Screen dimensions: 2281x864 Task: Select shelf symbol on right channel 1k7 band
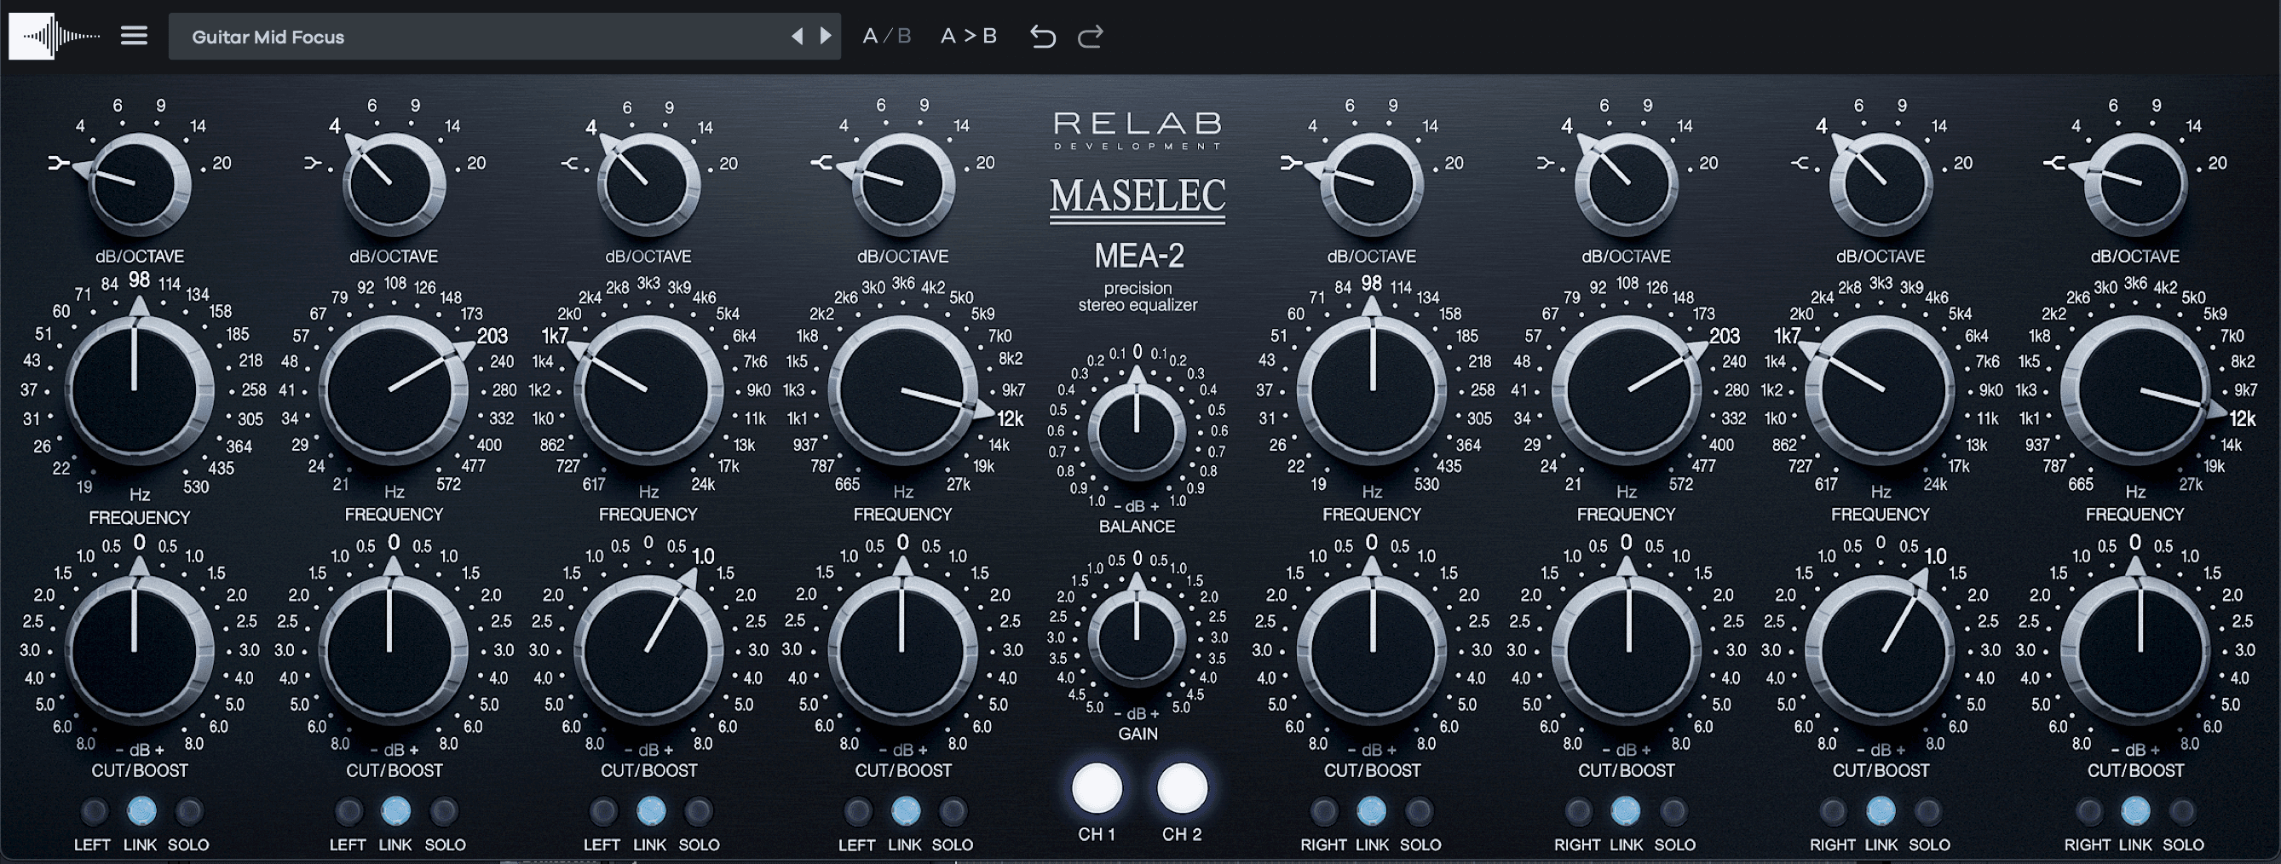click(x=1800, y=163)
